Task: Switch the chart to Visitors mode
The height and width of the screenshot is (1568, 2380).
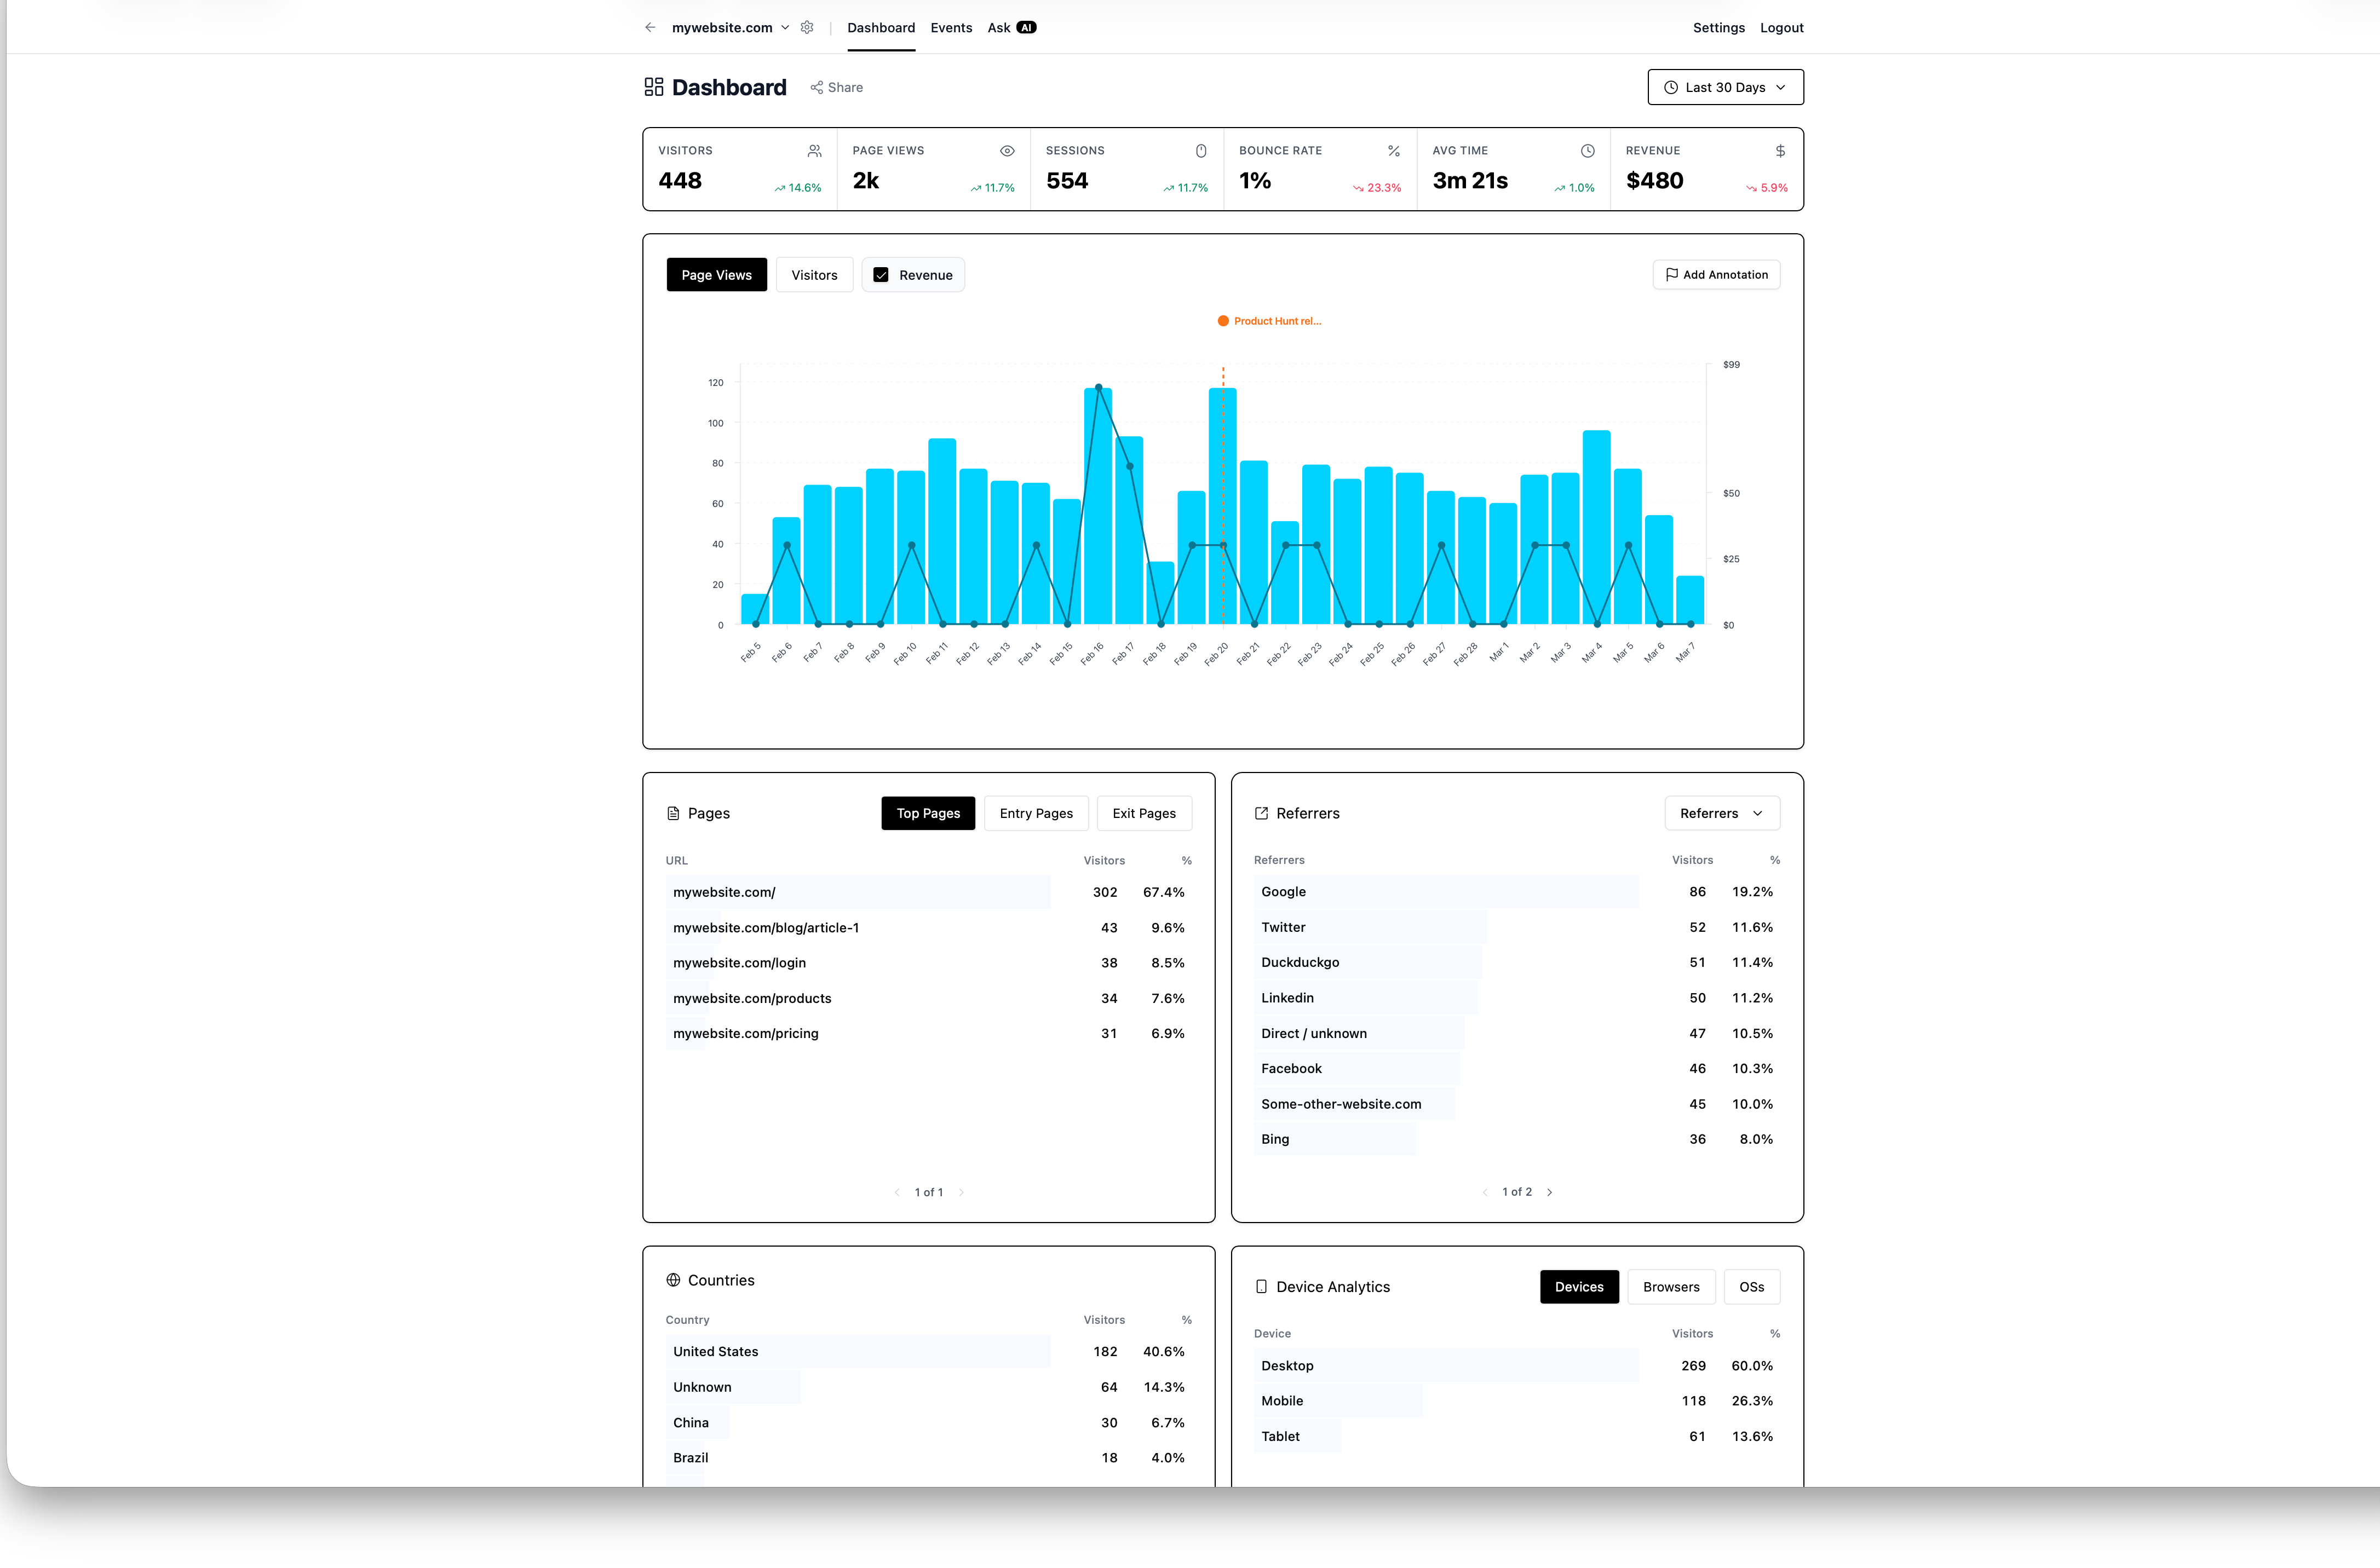Action: point(814,274)
